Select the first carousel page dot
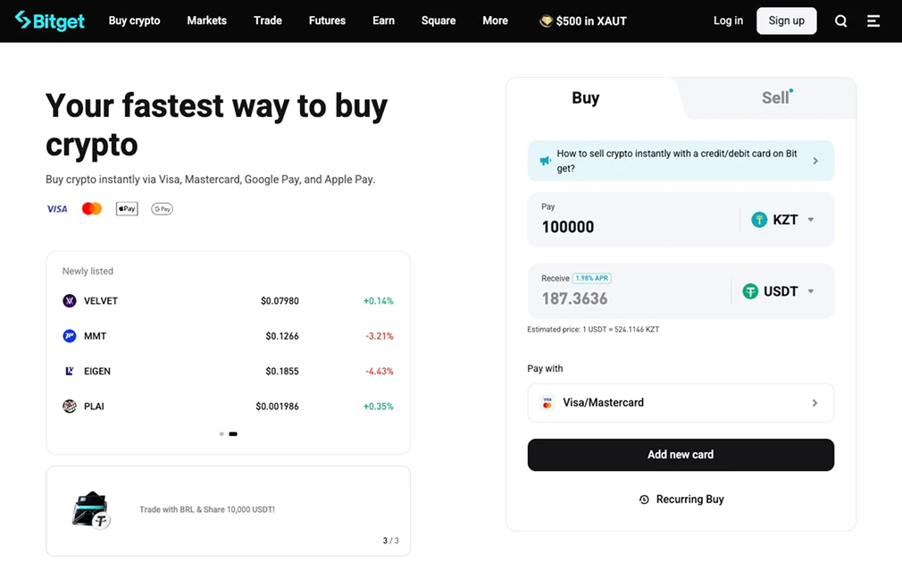Screen dimensions: 902x580 point(221,433)
